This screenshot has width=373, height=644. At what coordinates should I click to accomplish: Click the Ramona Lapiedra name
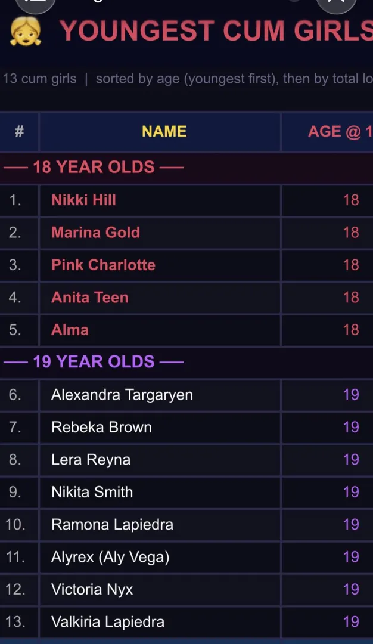tap(112, 525)
